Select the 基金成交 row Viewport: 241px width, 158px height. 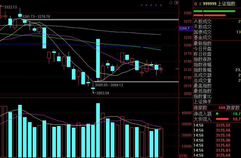[217, 38]
